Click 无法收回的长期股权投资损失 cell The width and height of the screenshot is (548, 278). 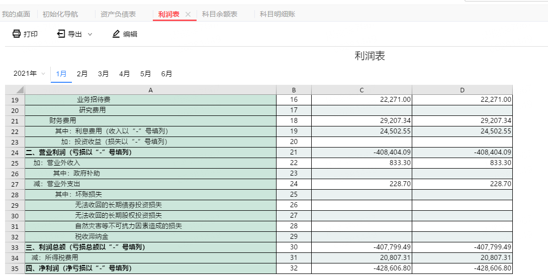tap(151, 216)
